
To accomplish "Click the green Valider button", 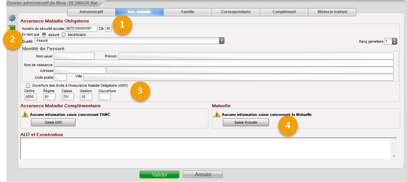I will [x=159, y=175].
